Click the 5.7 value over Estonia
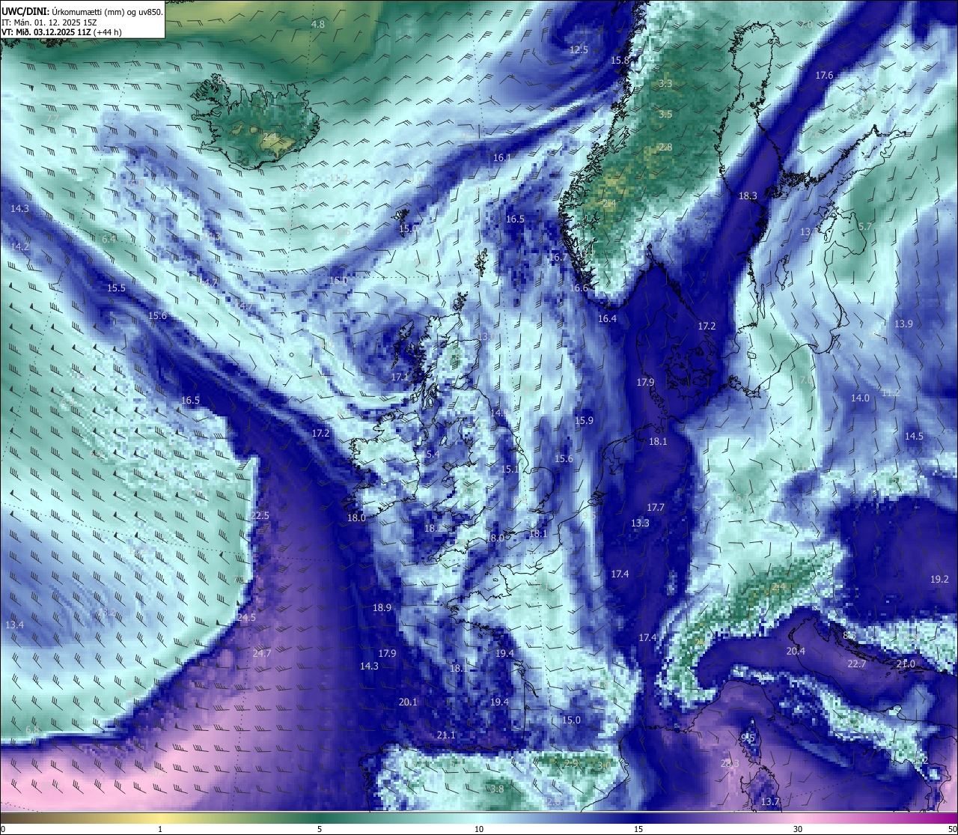The width and height of the screenshot is (958, 835). coord(865,227)
